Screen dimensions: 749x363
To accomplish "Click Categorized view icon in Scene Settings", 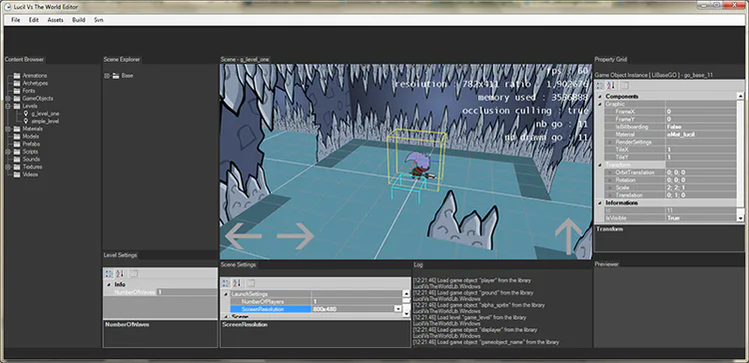I will click(226, 283).
